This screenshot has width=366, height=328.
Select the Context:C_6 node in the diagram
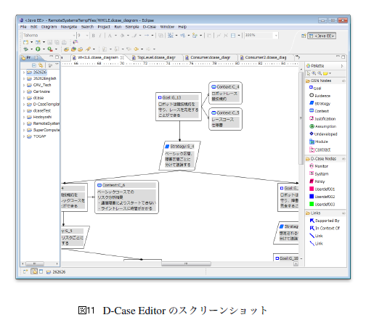(x=126, y=197)
